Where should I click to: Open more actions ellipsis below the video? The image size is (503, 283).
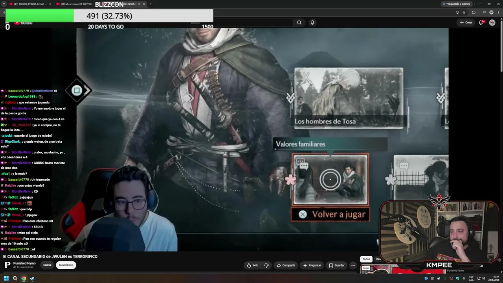(353, 265)
